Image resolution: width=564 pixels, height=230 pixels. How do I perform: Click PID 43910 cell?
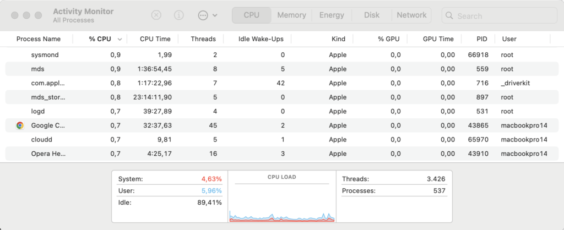pos(478,154)
